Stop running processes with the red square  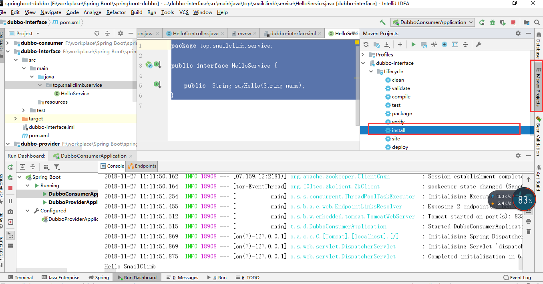tap(513, 22)
